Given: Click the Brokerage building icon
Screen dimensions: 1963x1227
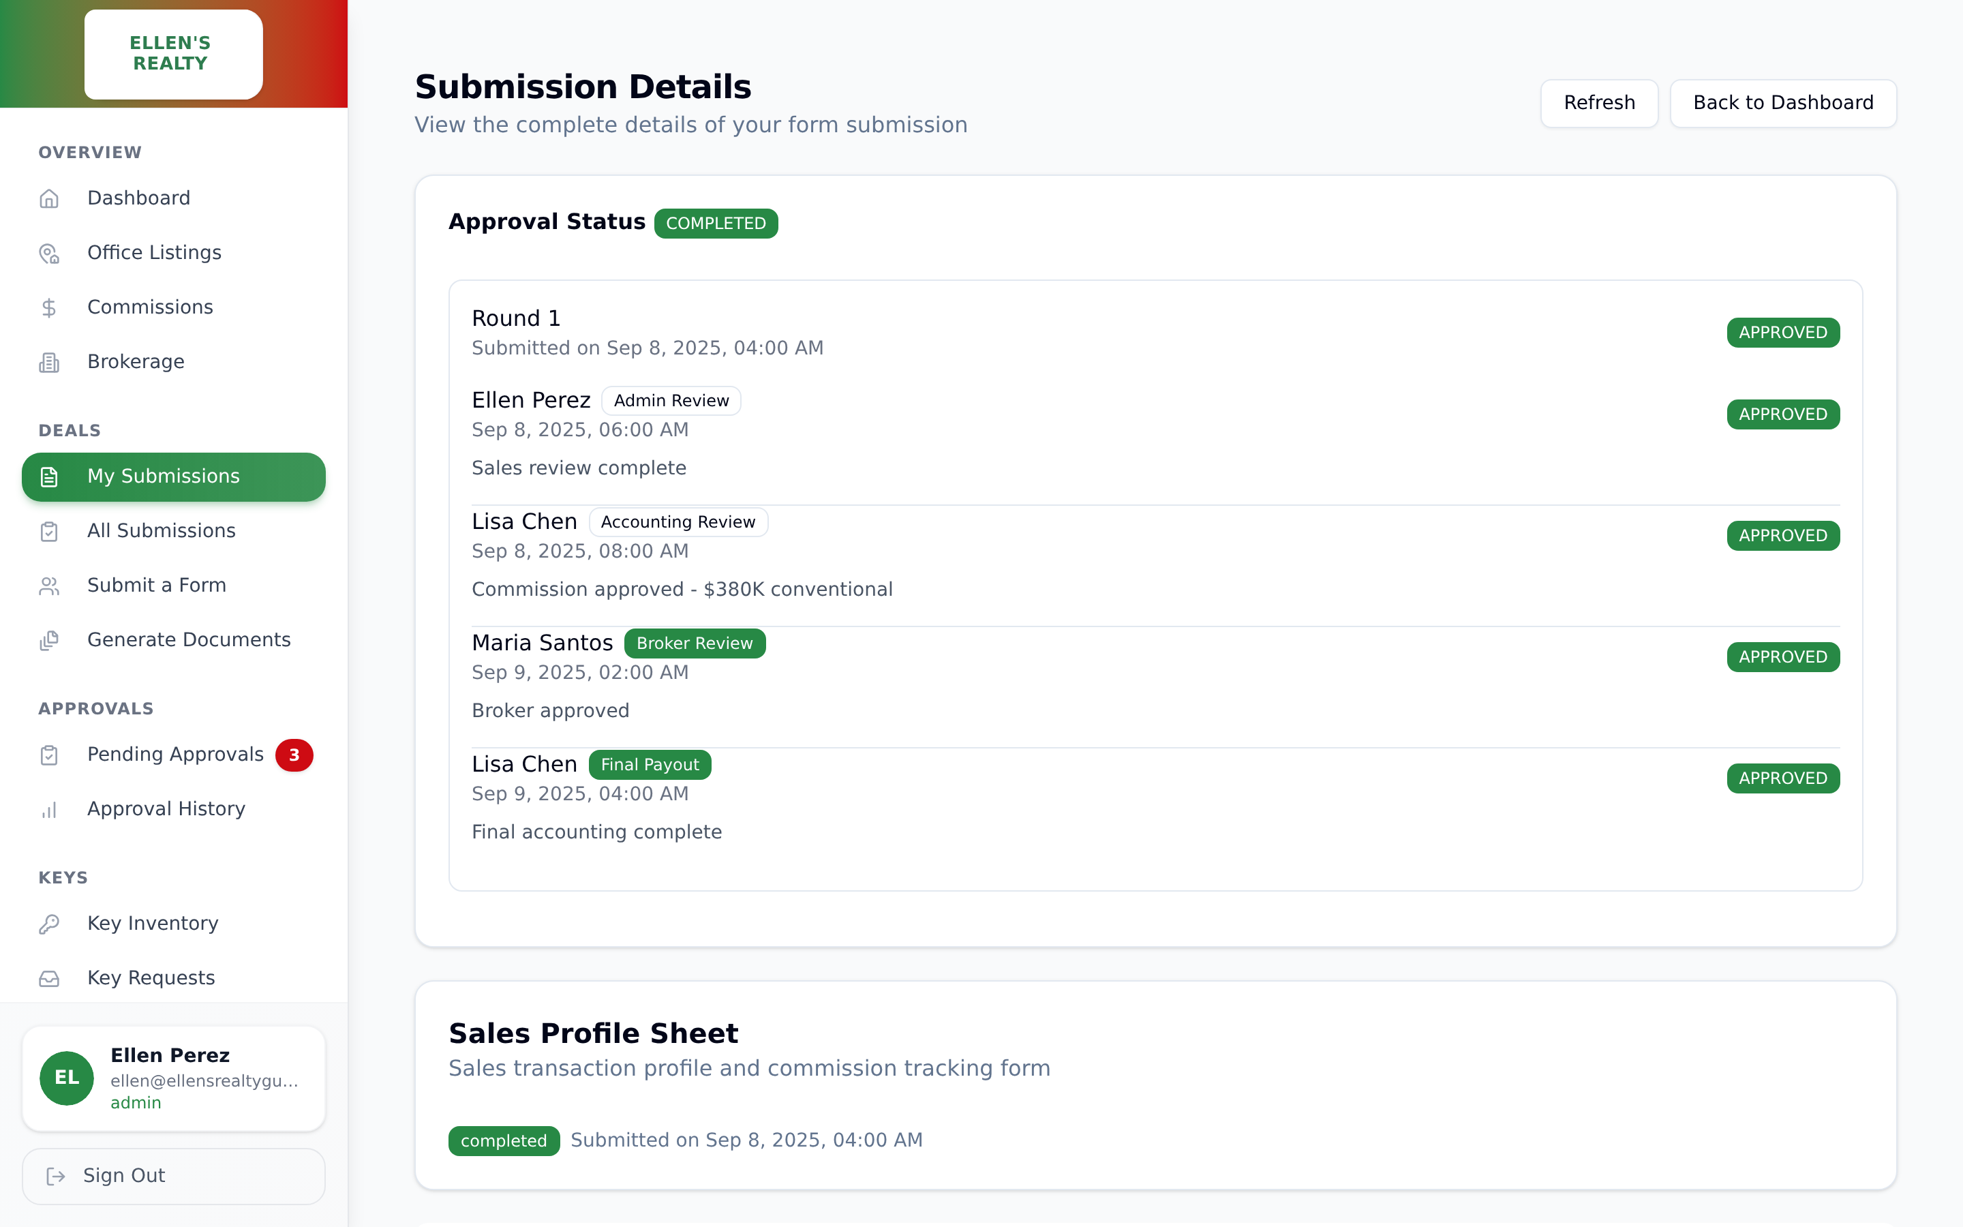Looking at the screenshot, I should [x=50, y=362].
